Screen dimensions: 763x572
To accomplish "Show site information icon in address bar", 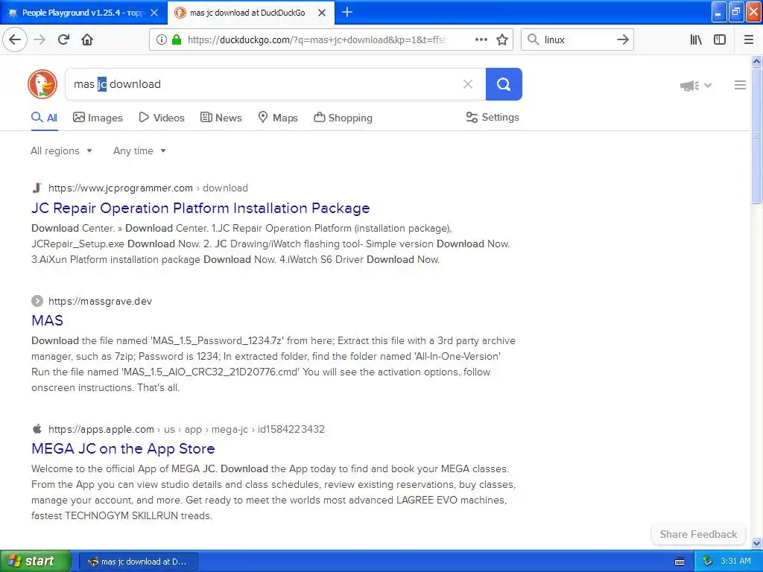I will [x=161, y=39].
